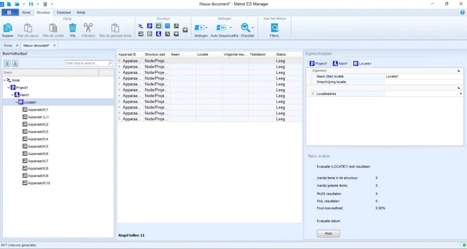Click the collapse-all double up arrows icon
This screenshot has height=249, width=467.
tap(15, 63)
